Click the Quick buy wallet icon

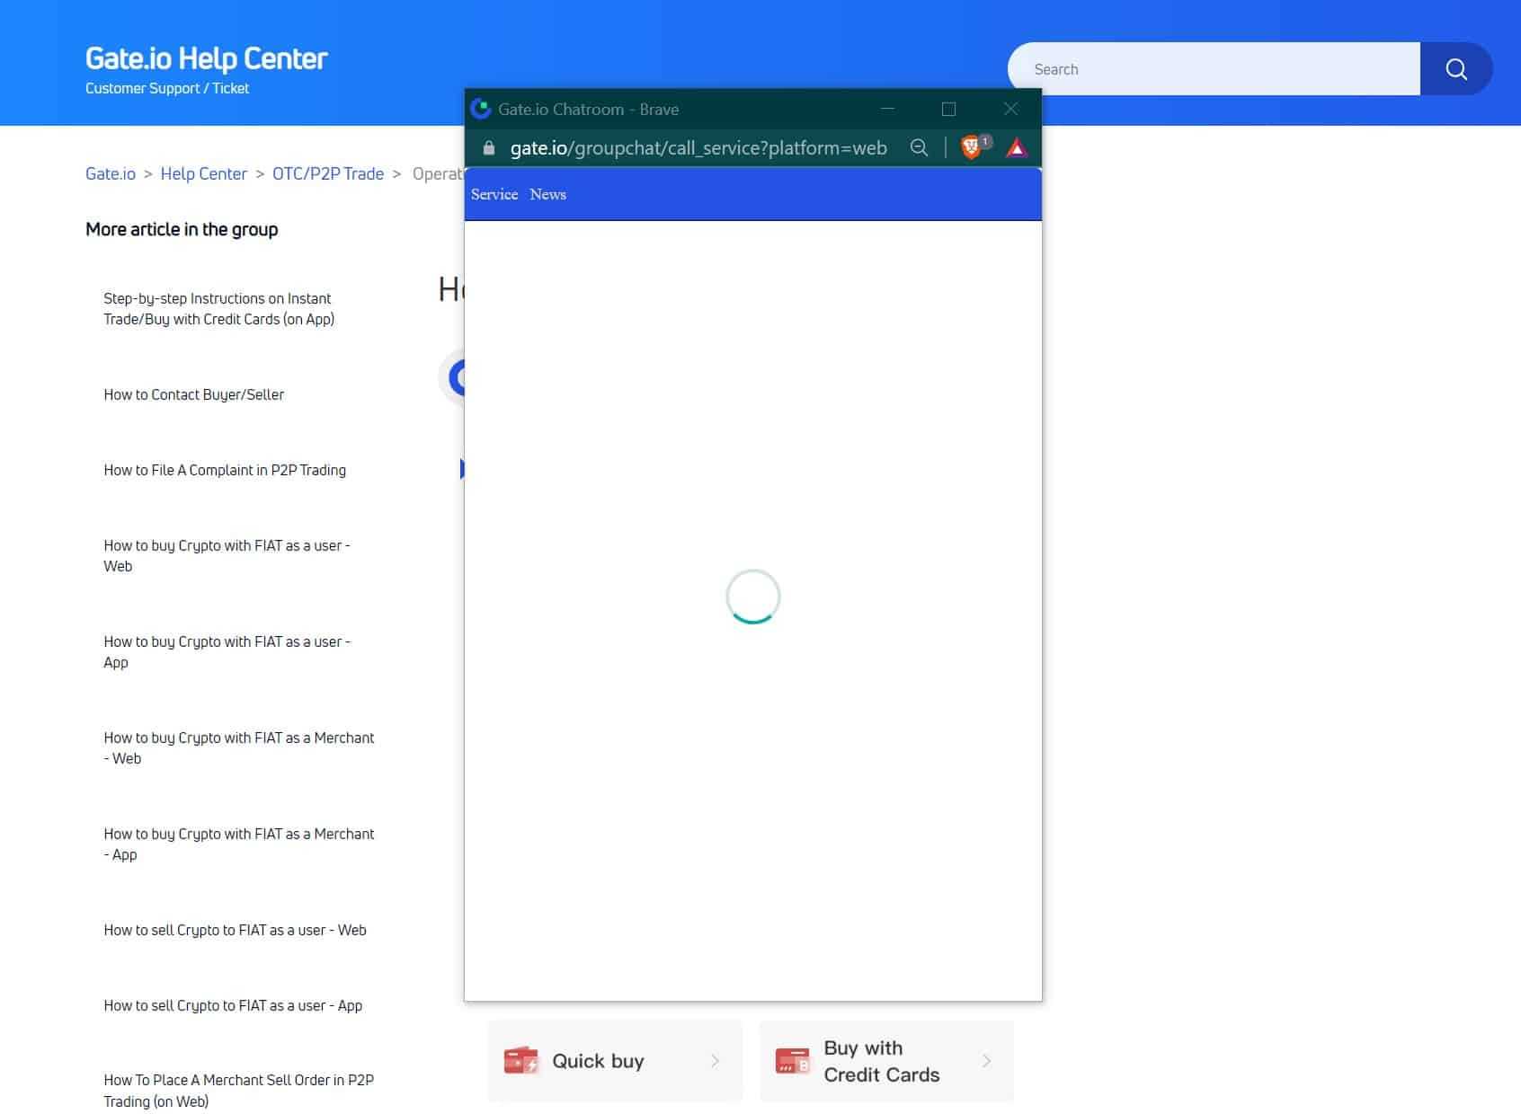pyautogui.click(x=520, y=1061)
